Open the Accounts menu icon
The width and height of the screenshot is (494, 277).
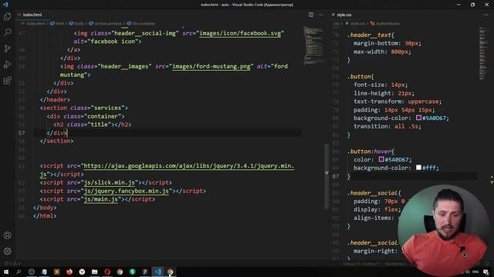[7, 235]
